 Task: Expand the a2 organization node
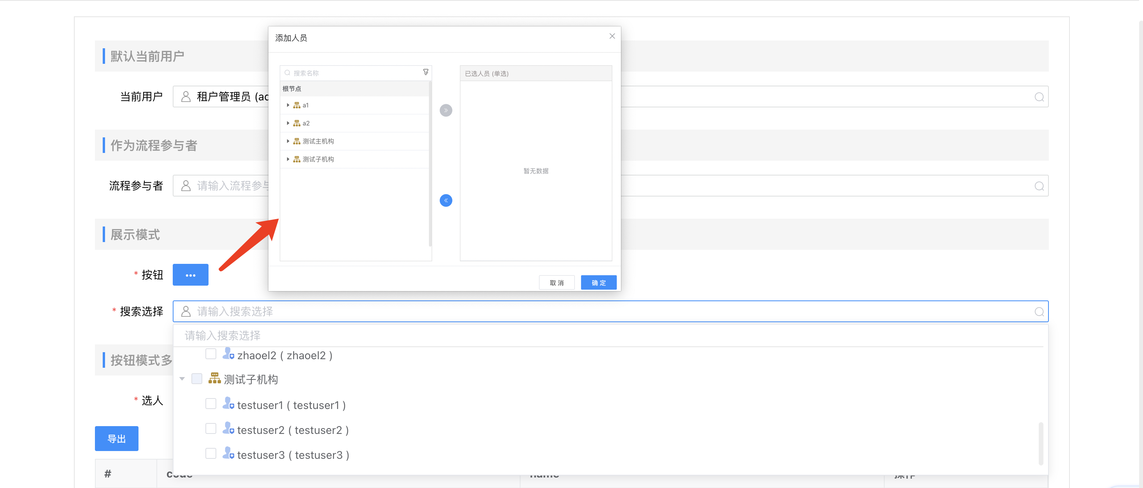point(288,123)
